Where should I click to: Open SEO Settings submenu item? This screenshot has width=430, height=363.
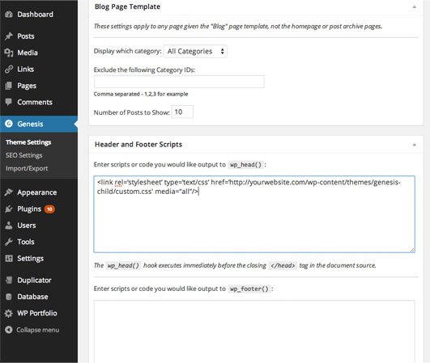click(24, 155)
